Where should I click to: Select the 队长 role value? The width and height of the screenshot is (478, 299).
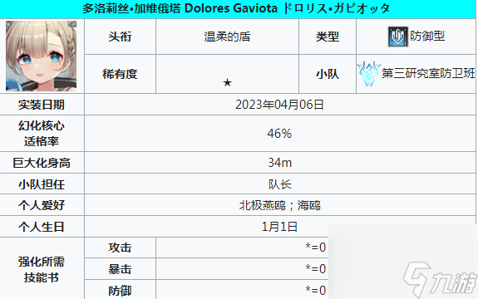tap(280, 184)
